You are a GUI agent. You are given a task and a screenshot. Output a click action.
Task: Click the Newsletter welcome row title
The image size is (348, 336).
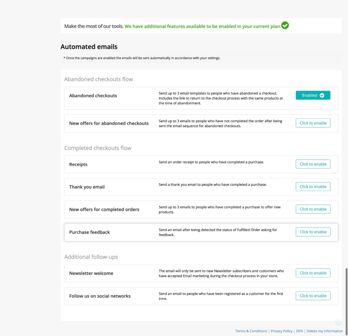pos(91,274)
